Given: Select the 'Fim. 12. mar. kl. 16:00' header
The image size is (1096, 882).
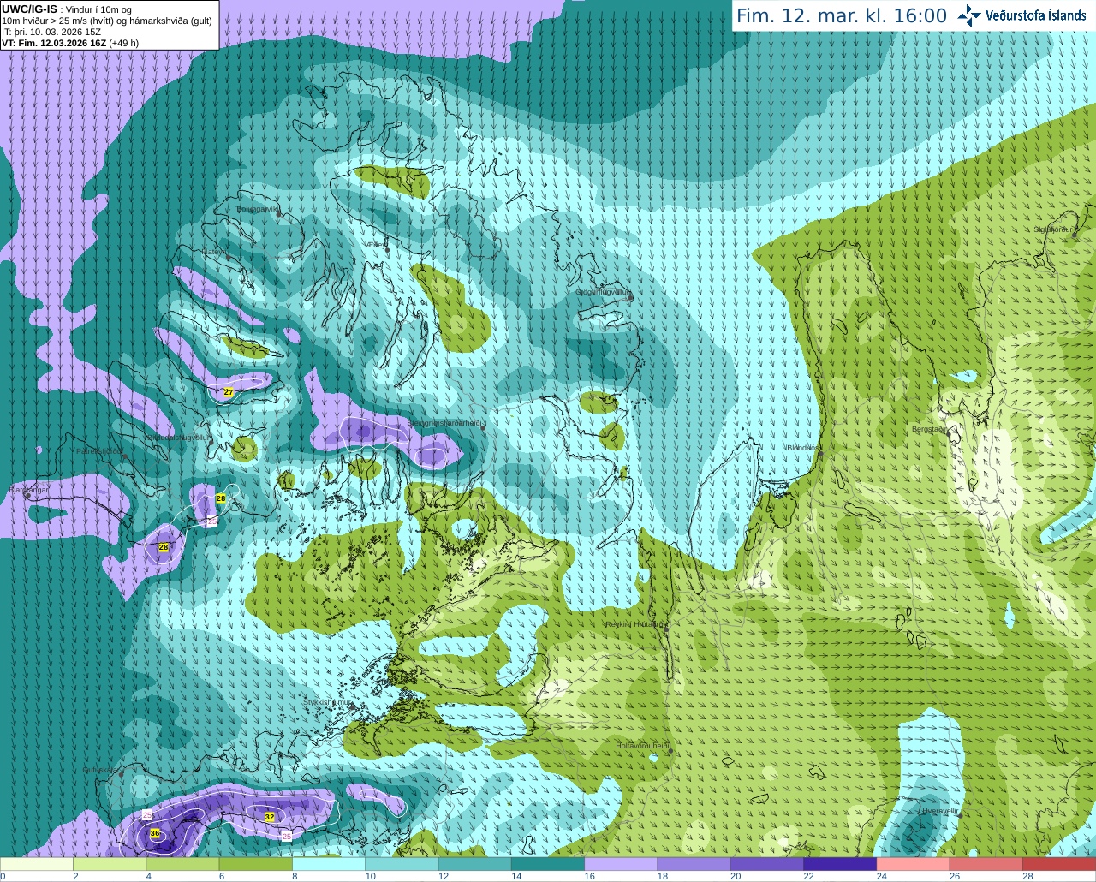Looking at the screenshot, I should coord(842,15).
